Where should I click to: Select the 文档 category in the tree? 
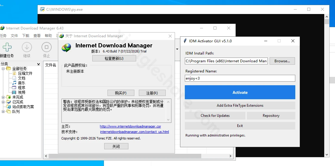pos(21,78)
